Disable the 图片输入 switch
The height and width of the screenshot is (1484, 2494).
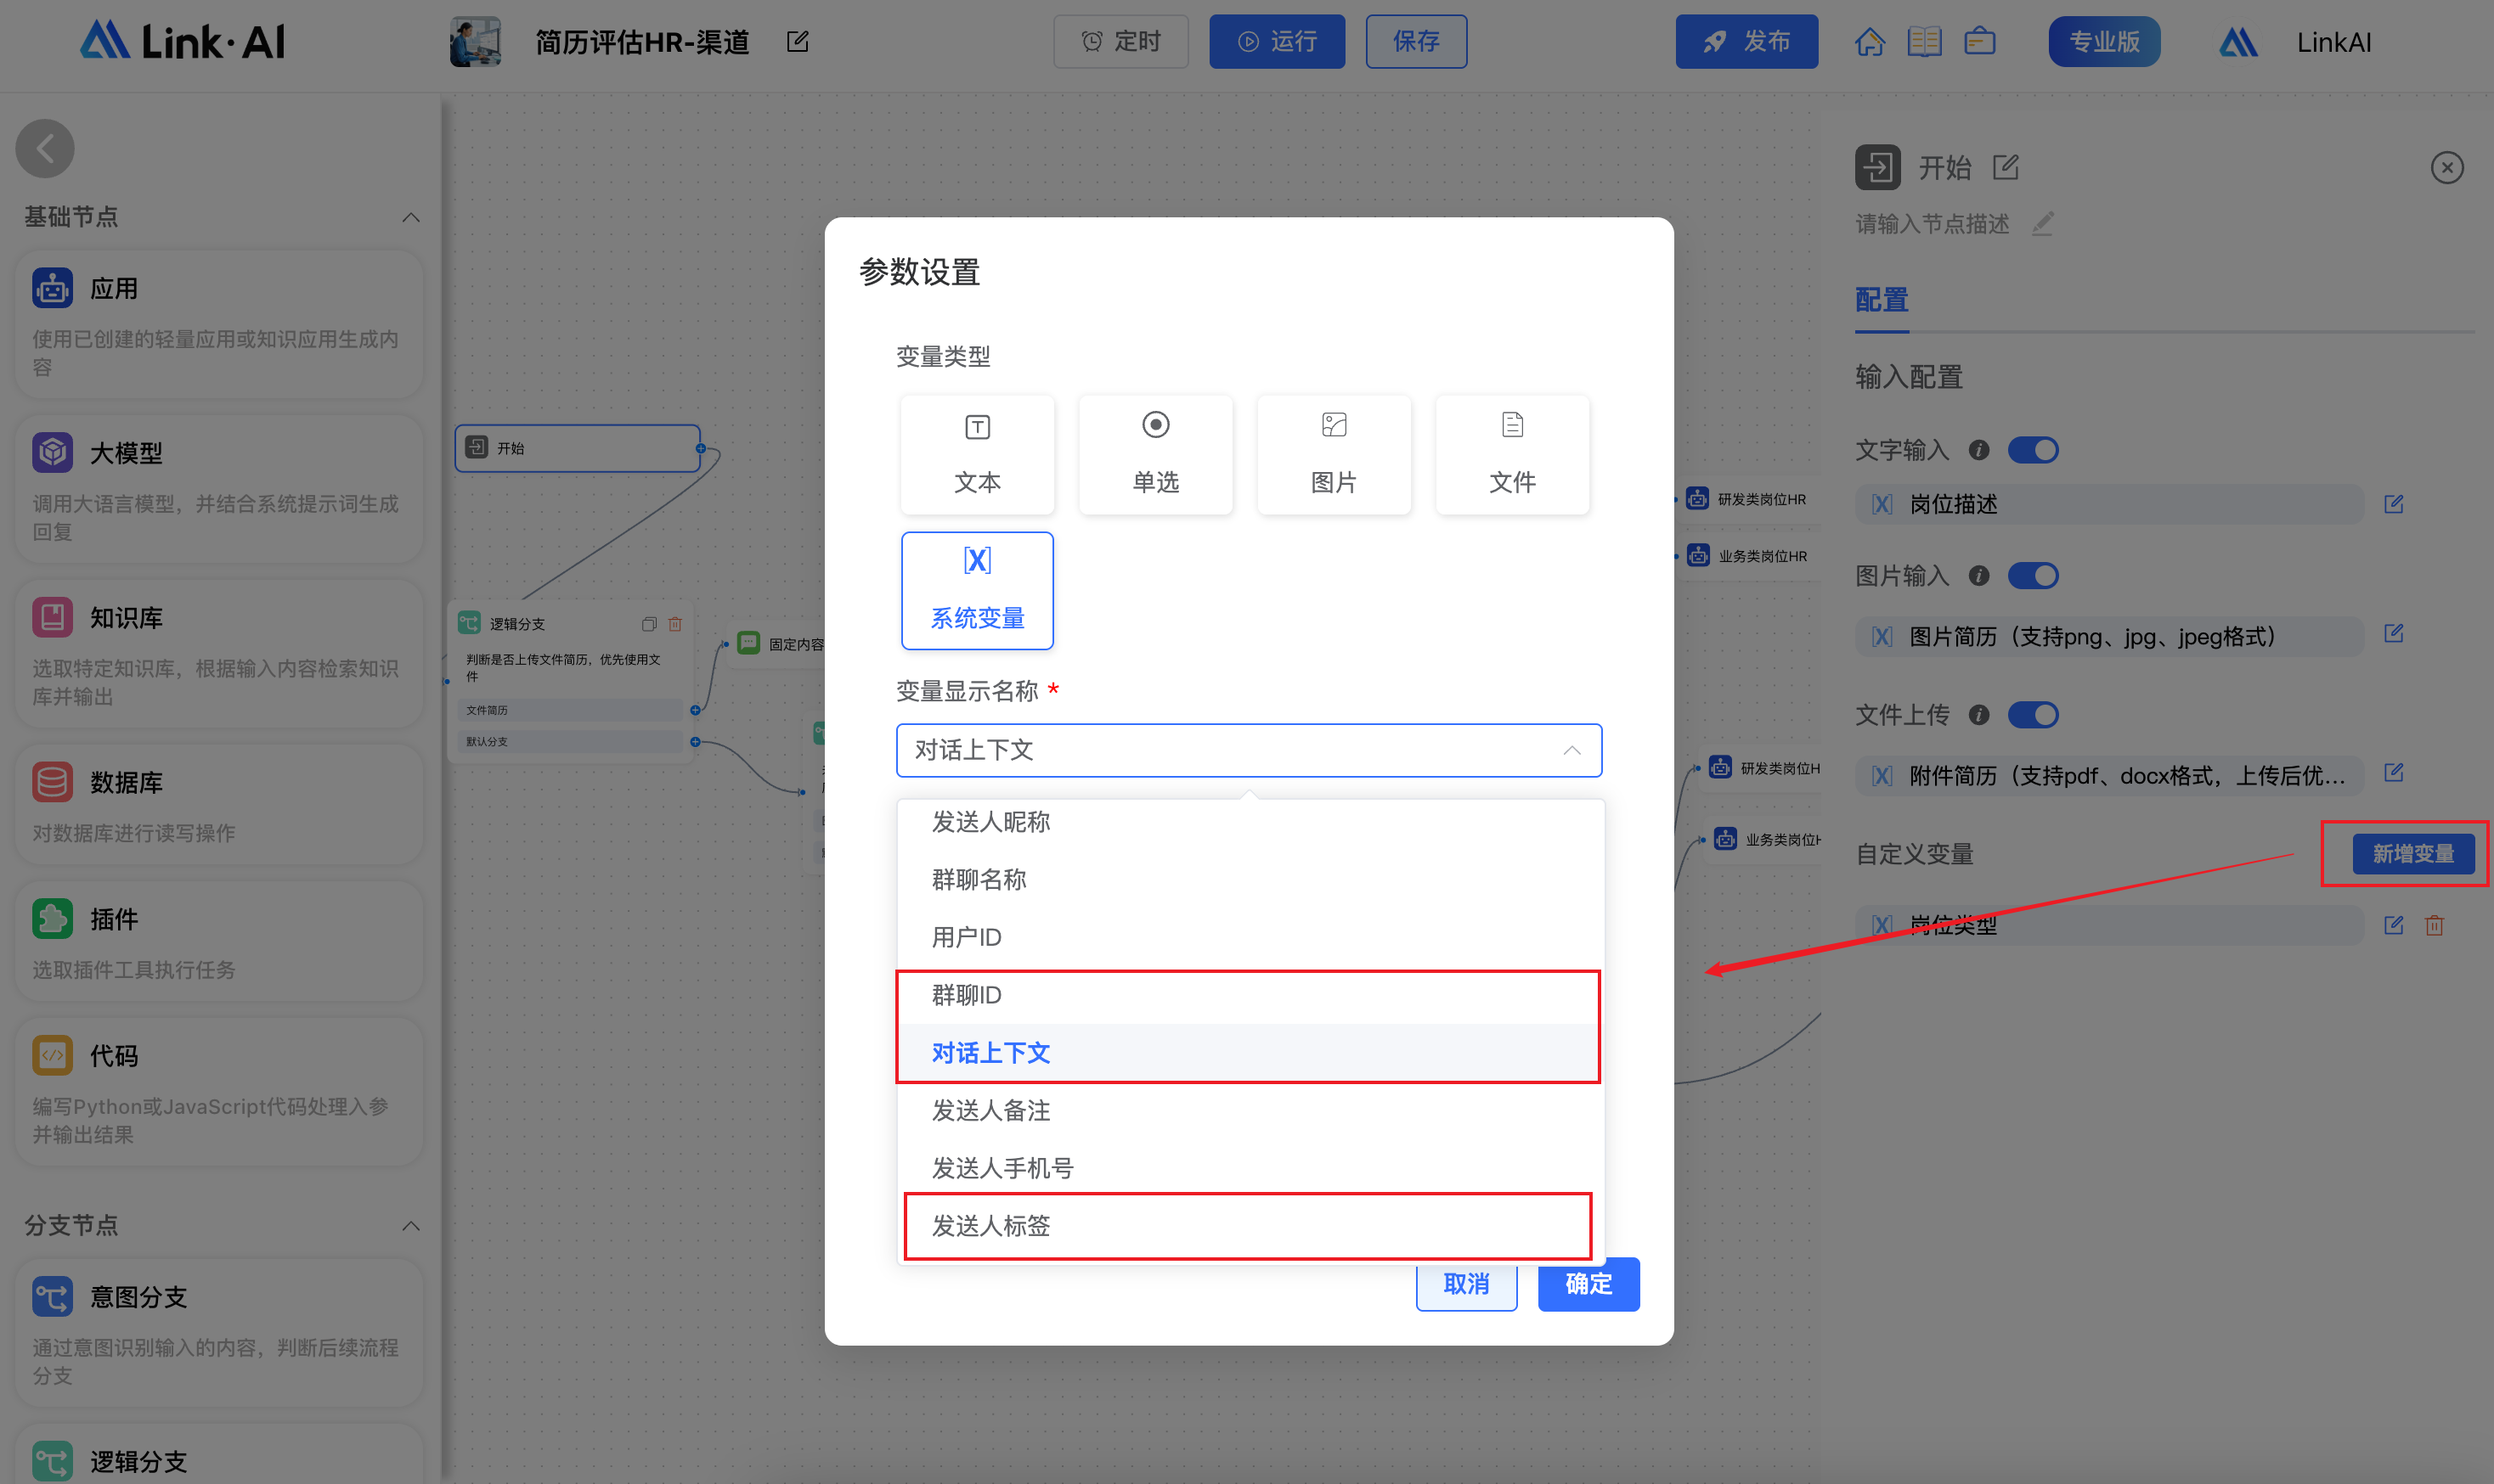click(2033, 576)
